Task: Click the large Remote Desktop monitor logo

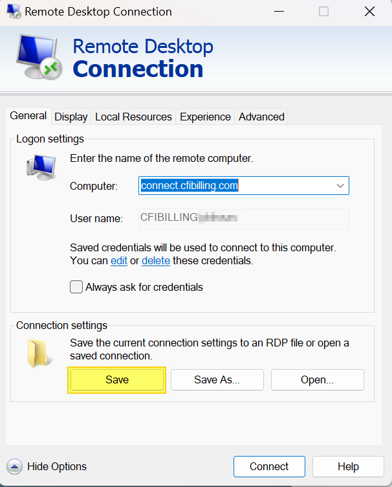Action: 39,57
